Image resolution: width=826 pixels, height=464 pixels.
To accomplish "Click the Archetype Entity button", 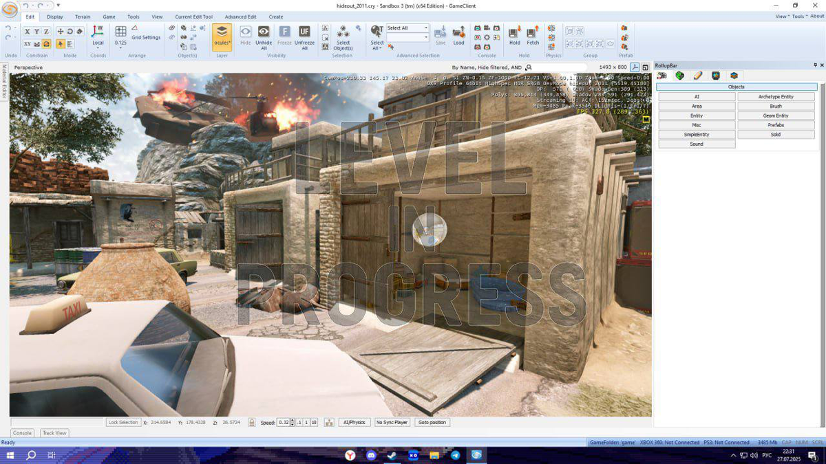I will [x=776, y=97].
